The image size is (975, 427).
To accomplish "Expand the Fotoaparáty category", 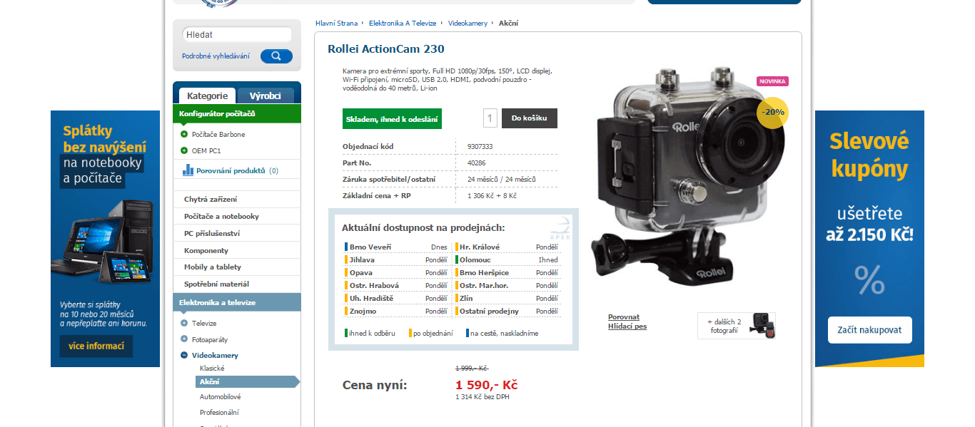I will click(184, 339).
